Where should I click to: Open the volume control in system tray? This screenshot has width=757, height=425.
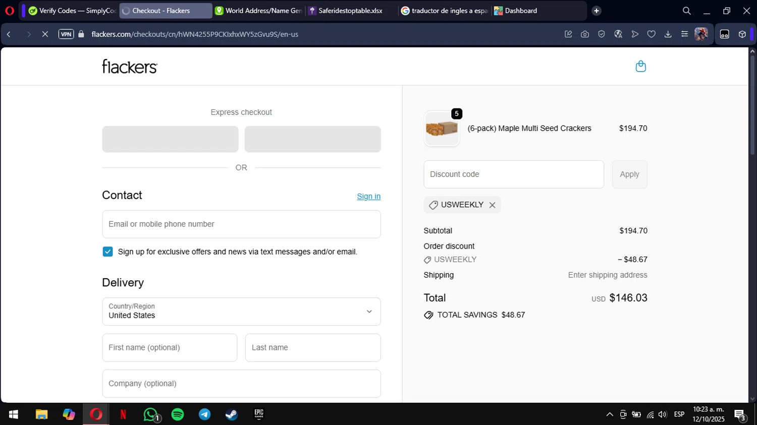[663, 414]
